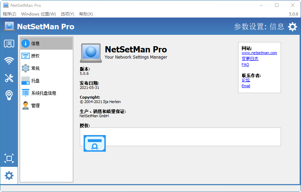Click the 管理 administrator person icon
Viewport: 301px width, 192px height.
click(25, 105)
